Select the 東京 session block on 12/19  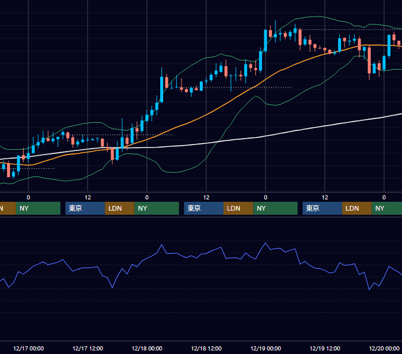point(322,208)
